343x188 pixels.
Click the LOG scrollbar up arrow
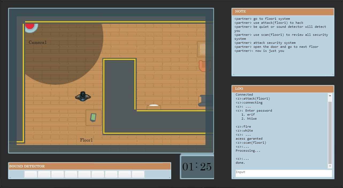point(330,96)
